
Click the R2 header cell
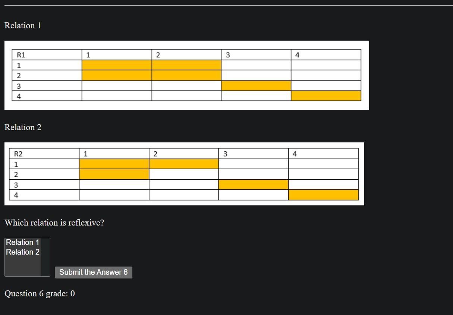44,154
